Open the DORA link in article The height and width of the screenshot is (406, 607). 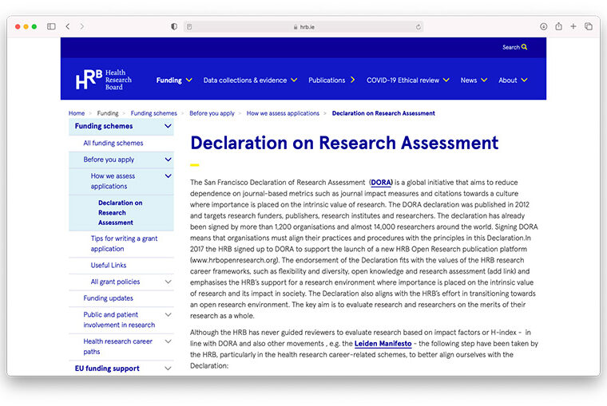pos(381,183)
